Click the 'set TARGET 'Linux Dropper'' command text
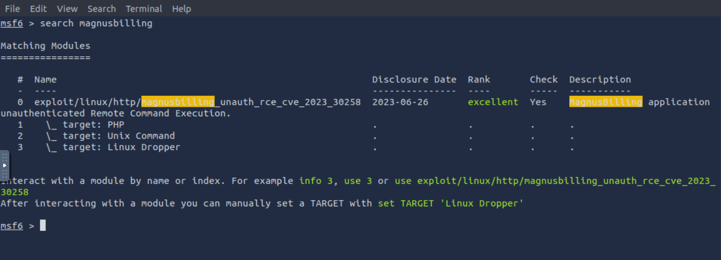The image size is (721, 260). 450,203
